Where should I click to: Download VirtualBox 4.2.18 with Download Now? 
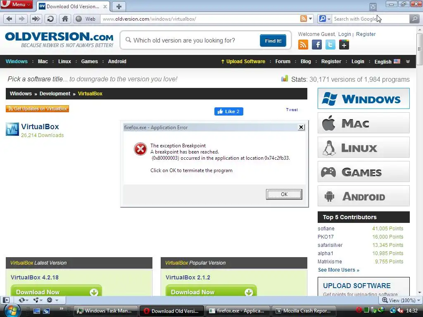coord(56,291)
